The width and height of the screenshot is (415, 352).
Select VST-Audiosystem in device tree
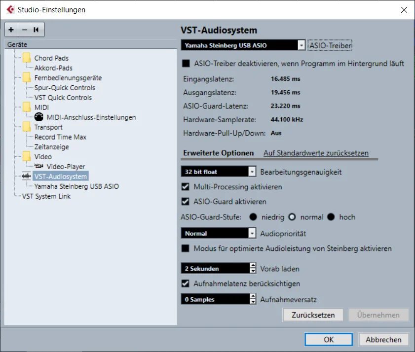61,176
